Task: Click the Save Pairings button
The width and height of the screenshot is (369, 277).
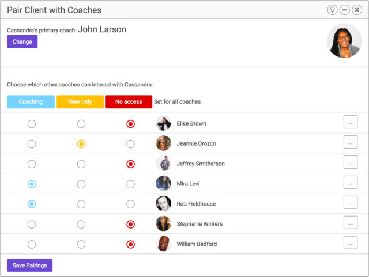Action: tap(29, 265)
